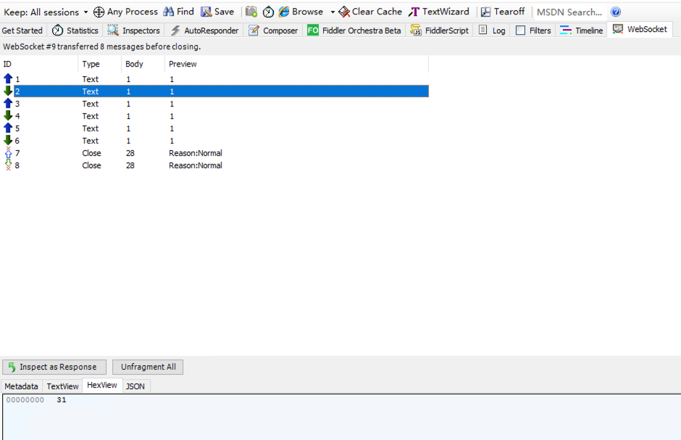Expand the Browse dropdown arrow

[x=333, y=12]
